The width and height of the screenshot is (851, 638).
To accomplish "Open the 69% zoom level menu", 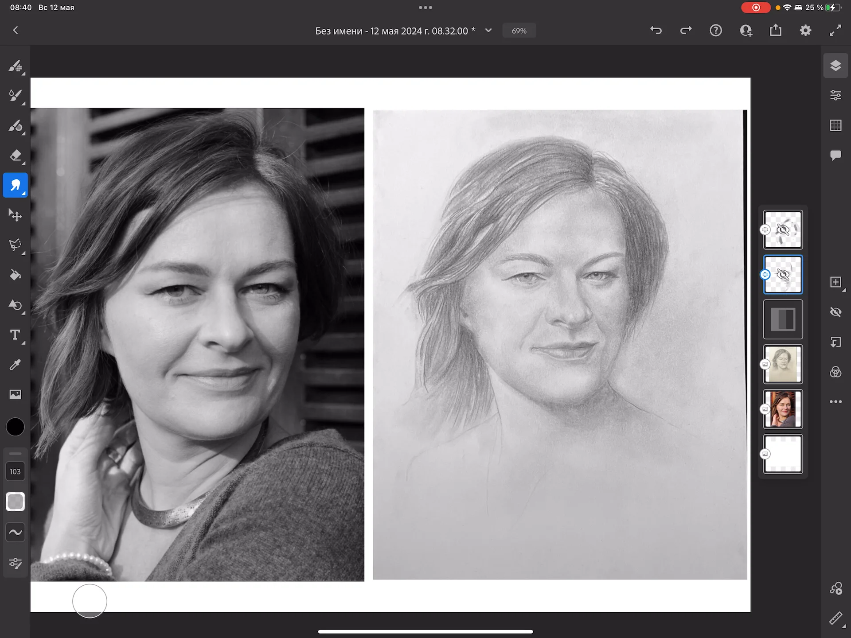I will pos(519,31).
